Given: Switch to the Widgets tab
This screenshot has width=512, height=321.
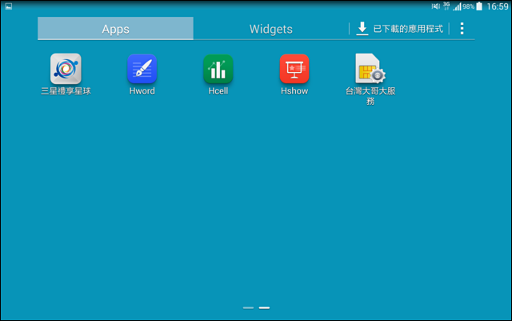Looking at the screenshot, I should pos(271,29).
